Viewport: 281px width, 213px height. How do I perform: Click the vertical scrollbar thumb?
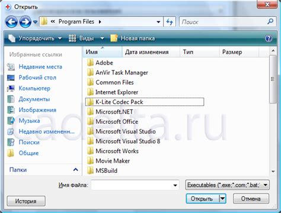(273, 79)
